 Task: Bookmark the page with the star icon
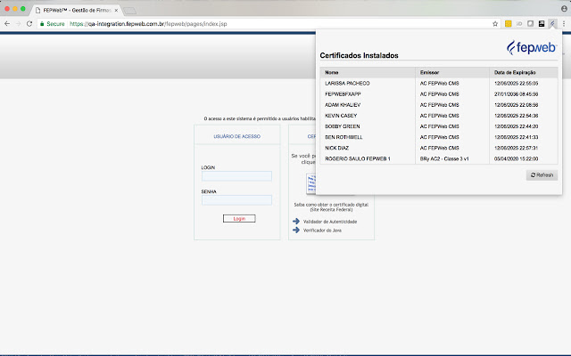pyautogui.click(x=495, y=24)
